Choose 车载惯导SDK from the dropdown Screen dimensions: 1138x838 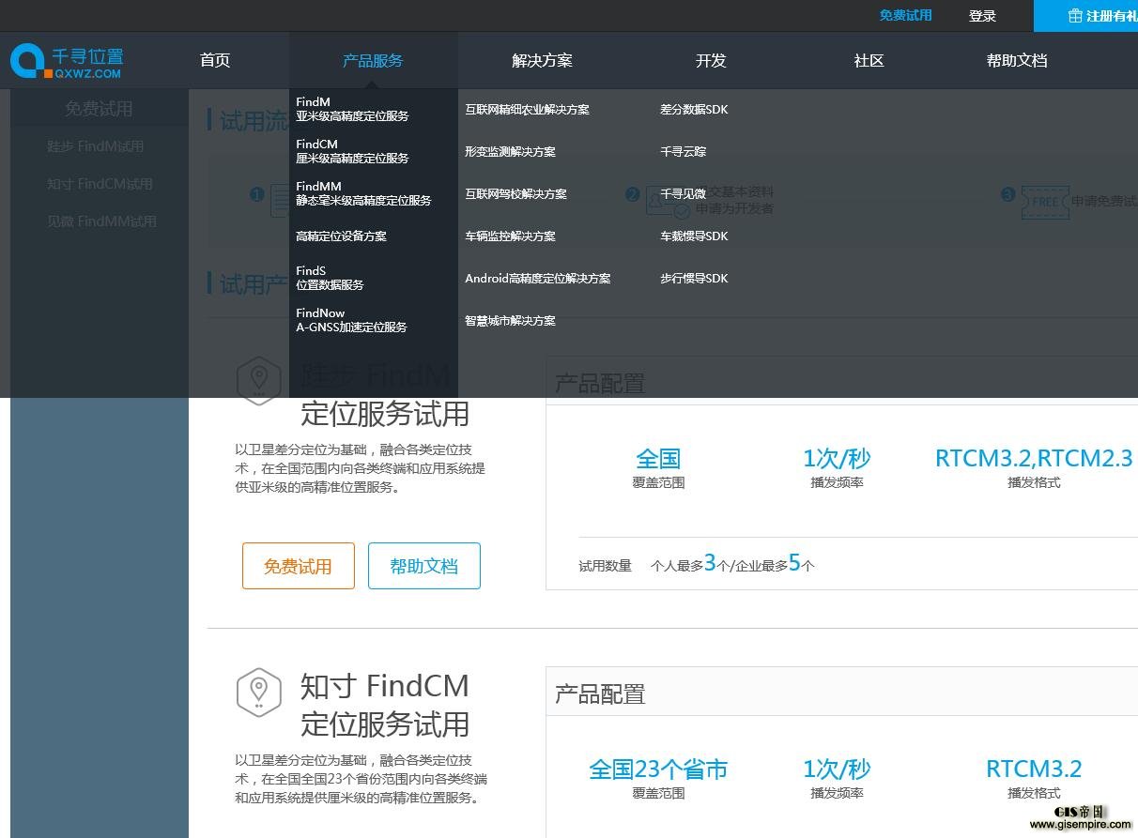694,236
